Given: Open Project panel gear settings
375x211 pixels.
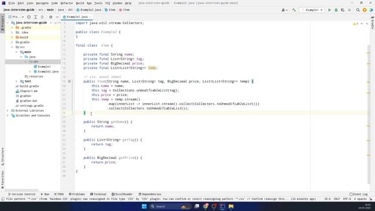Looking at the screenshot, I should point(50,17).
